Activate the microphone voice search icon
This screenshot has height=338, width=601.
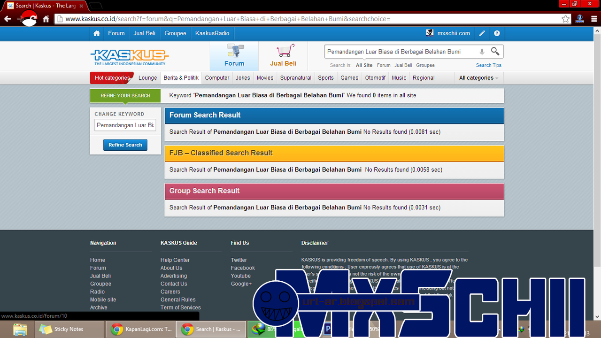[x=482, y=52]
